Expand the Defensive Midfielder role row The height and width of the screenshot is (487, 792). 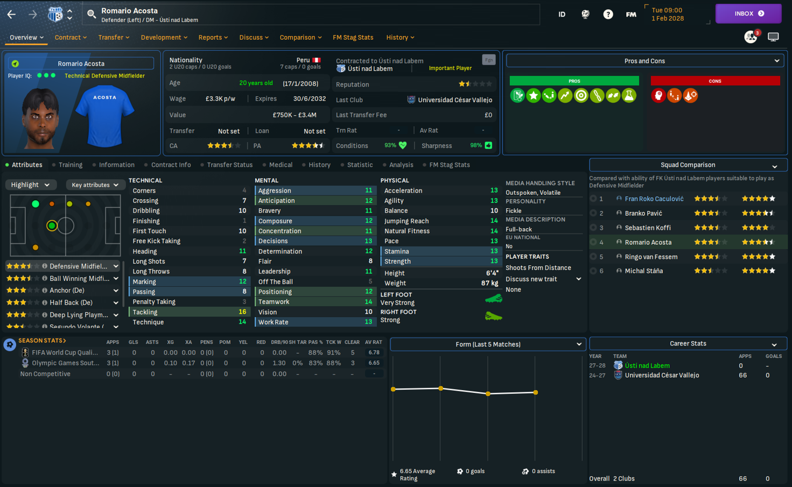(x=116, y=266)
